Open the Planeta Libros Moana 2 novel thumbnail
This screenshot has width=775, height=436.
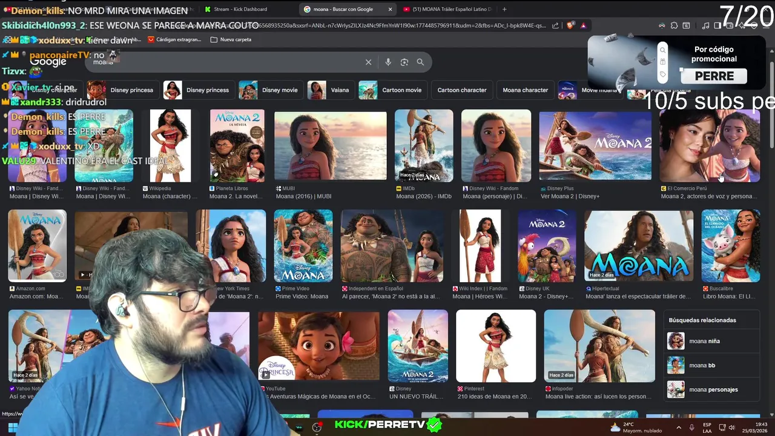tap(237, 145)
